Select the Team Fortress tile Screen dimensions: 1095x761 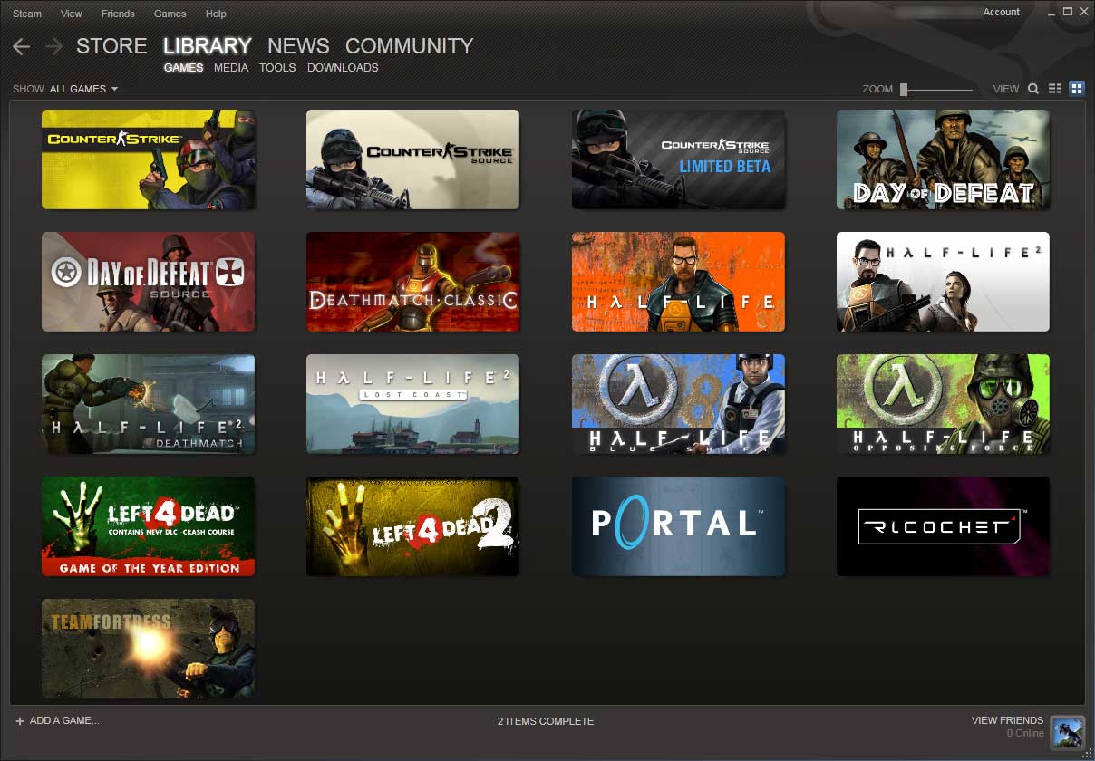click(149, 649)
